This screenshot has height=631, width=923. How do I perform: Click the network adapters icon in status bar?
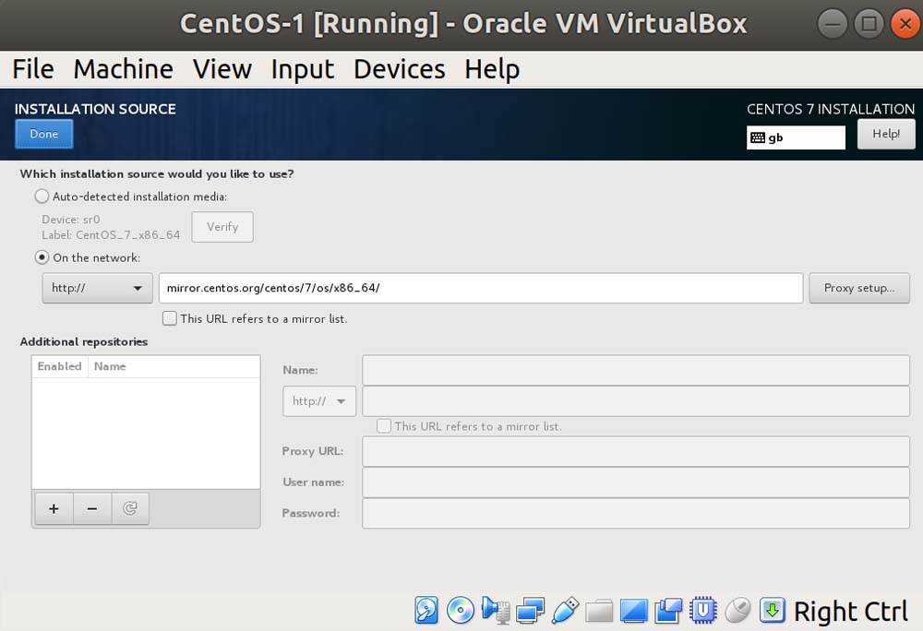click(531, 611)
